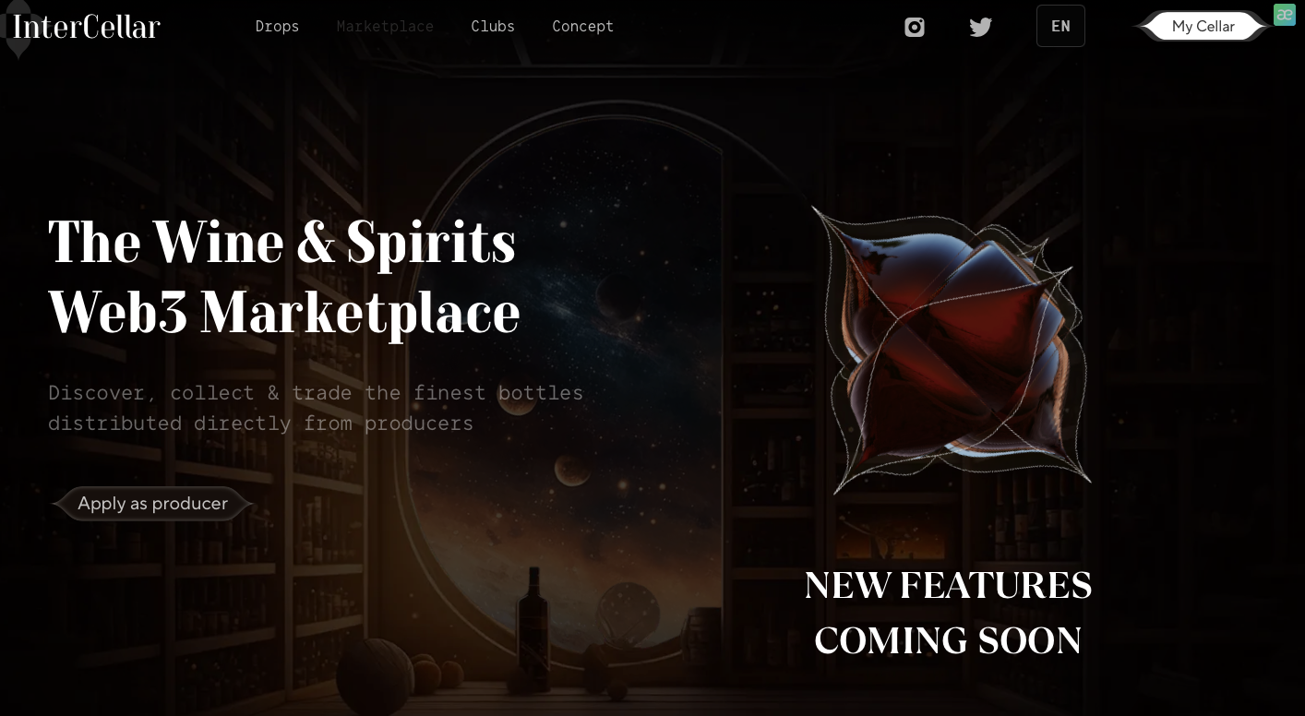1305x716 pixels.
Task: Open the Drops menu item
Action: (x=277, y=26)
